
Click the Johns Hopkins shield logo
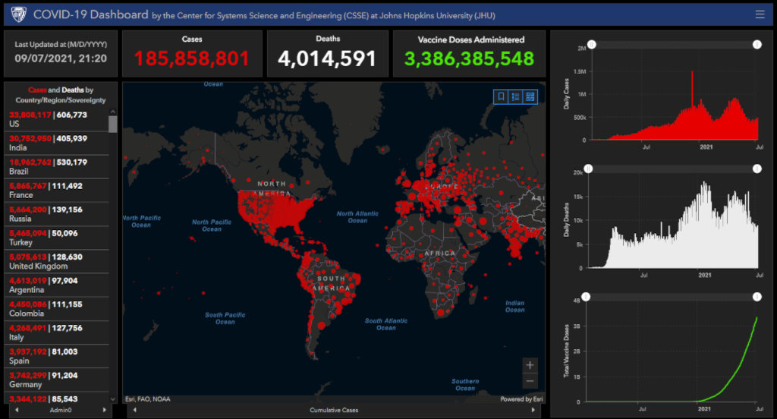pyautogui.click(x=19, y=14)
